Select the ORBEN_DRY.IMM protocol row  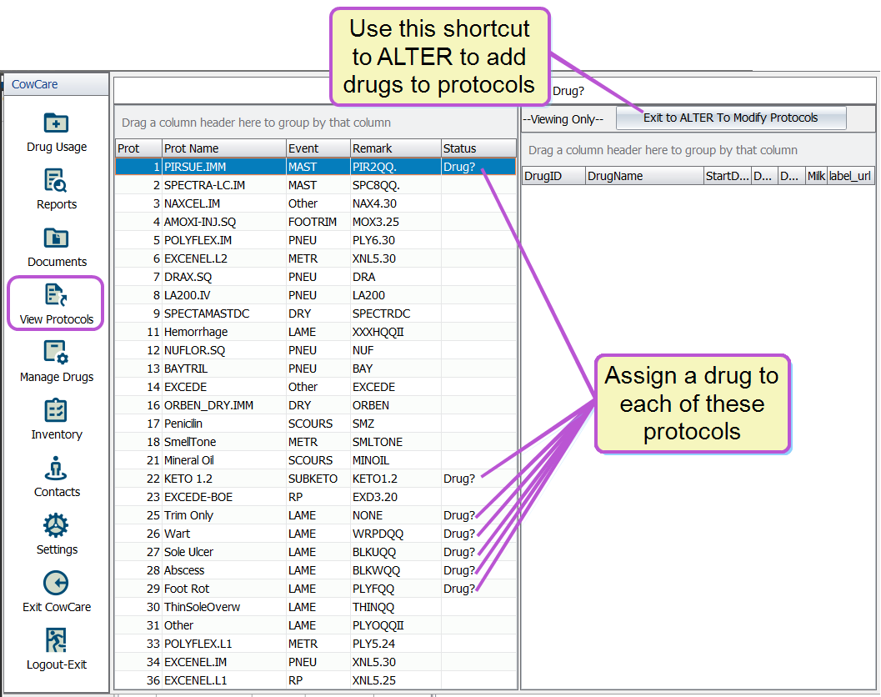315,405
